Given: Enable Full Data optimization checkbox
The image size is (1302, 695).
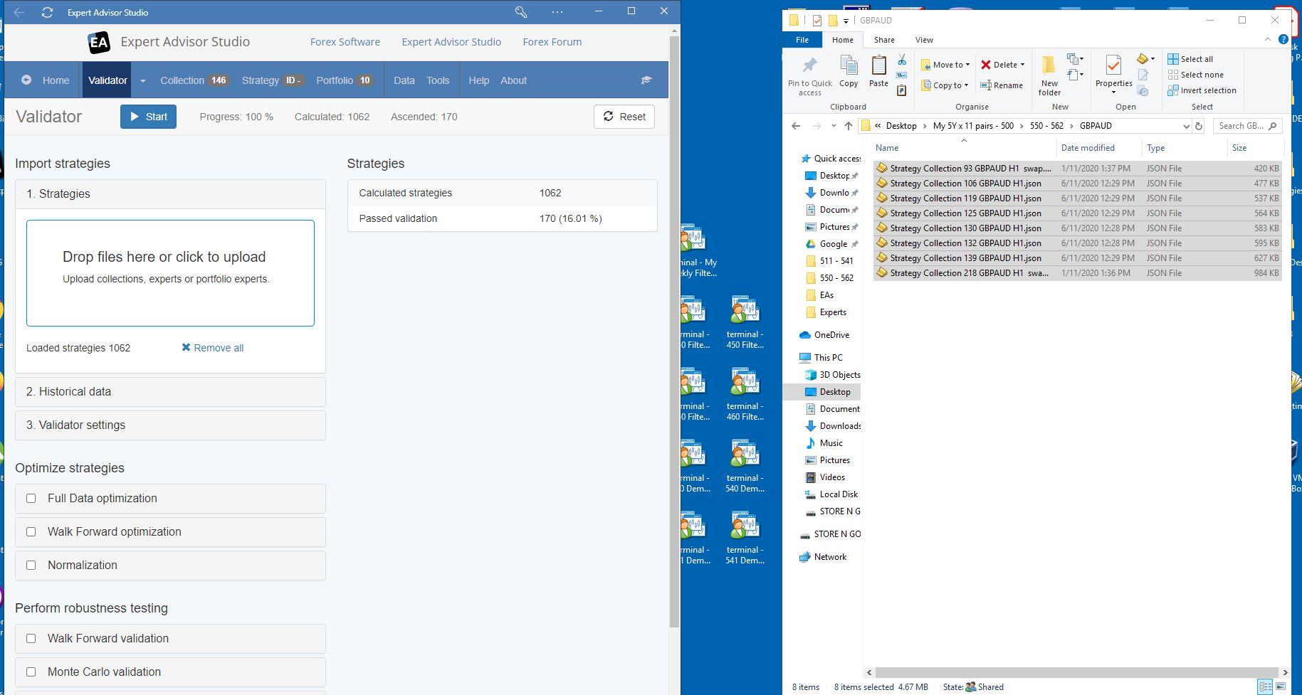Looking at the screenshot, I should (31, 499).
